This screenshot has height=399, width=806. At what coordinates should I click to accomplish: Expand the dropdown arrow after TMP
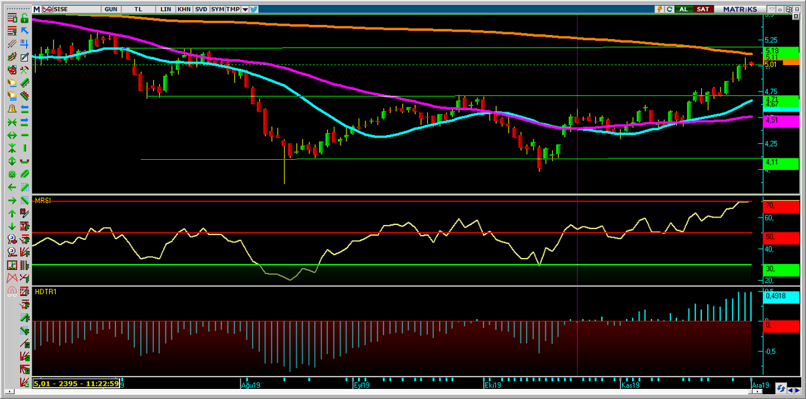click(245, 9)
